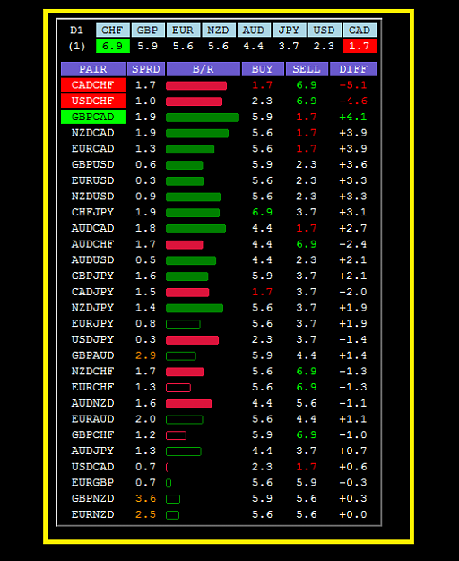The height and width of the screenshot is (561, 459).
Task: Sort by the PAIR column header
Action: click(x=93, y=69)
